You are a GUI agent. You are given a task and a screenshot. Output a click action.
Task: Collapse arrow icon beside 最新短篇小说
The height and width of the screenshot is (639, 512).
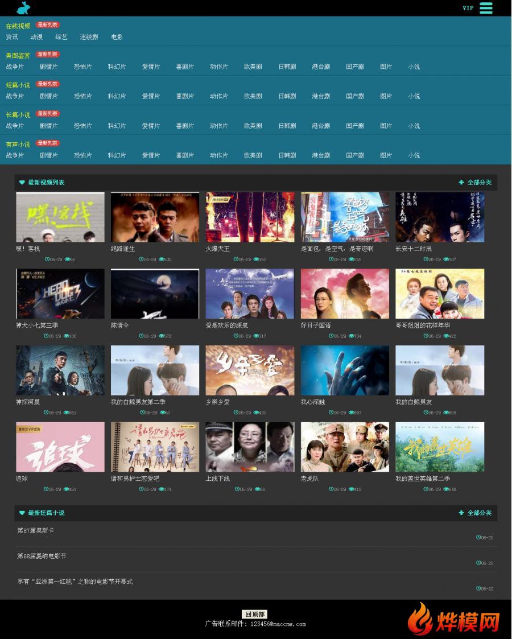click(22, 513)
